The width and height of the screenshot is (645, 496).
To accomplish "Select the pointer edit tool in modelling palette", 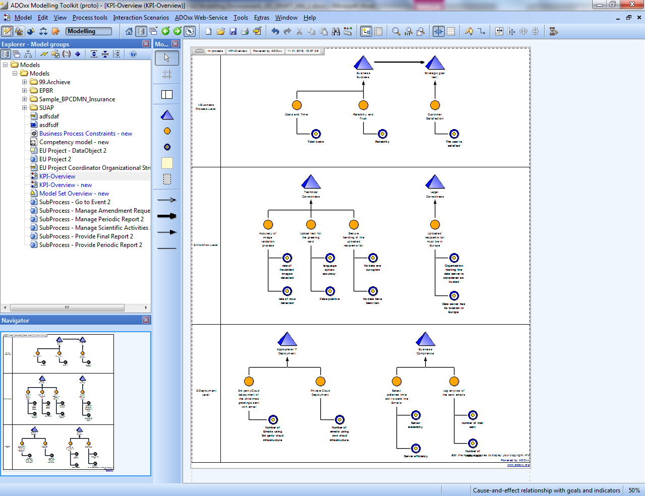I will click(167, 57).
